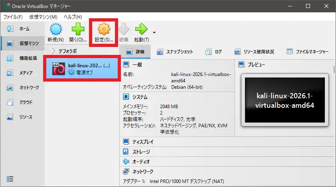Open 設定(S) gear settings icon
This screenshot has width=336, height=187.
tap(104, 29)
